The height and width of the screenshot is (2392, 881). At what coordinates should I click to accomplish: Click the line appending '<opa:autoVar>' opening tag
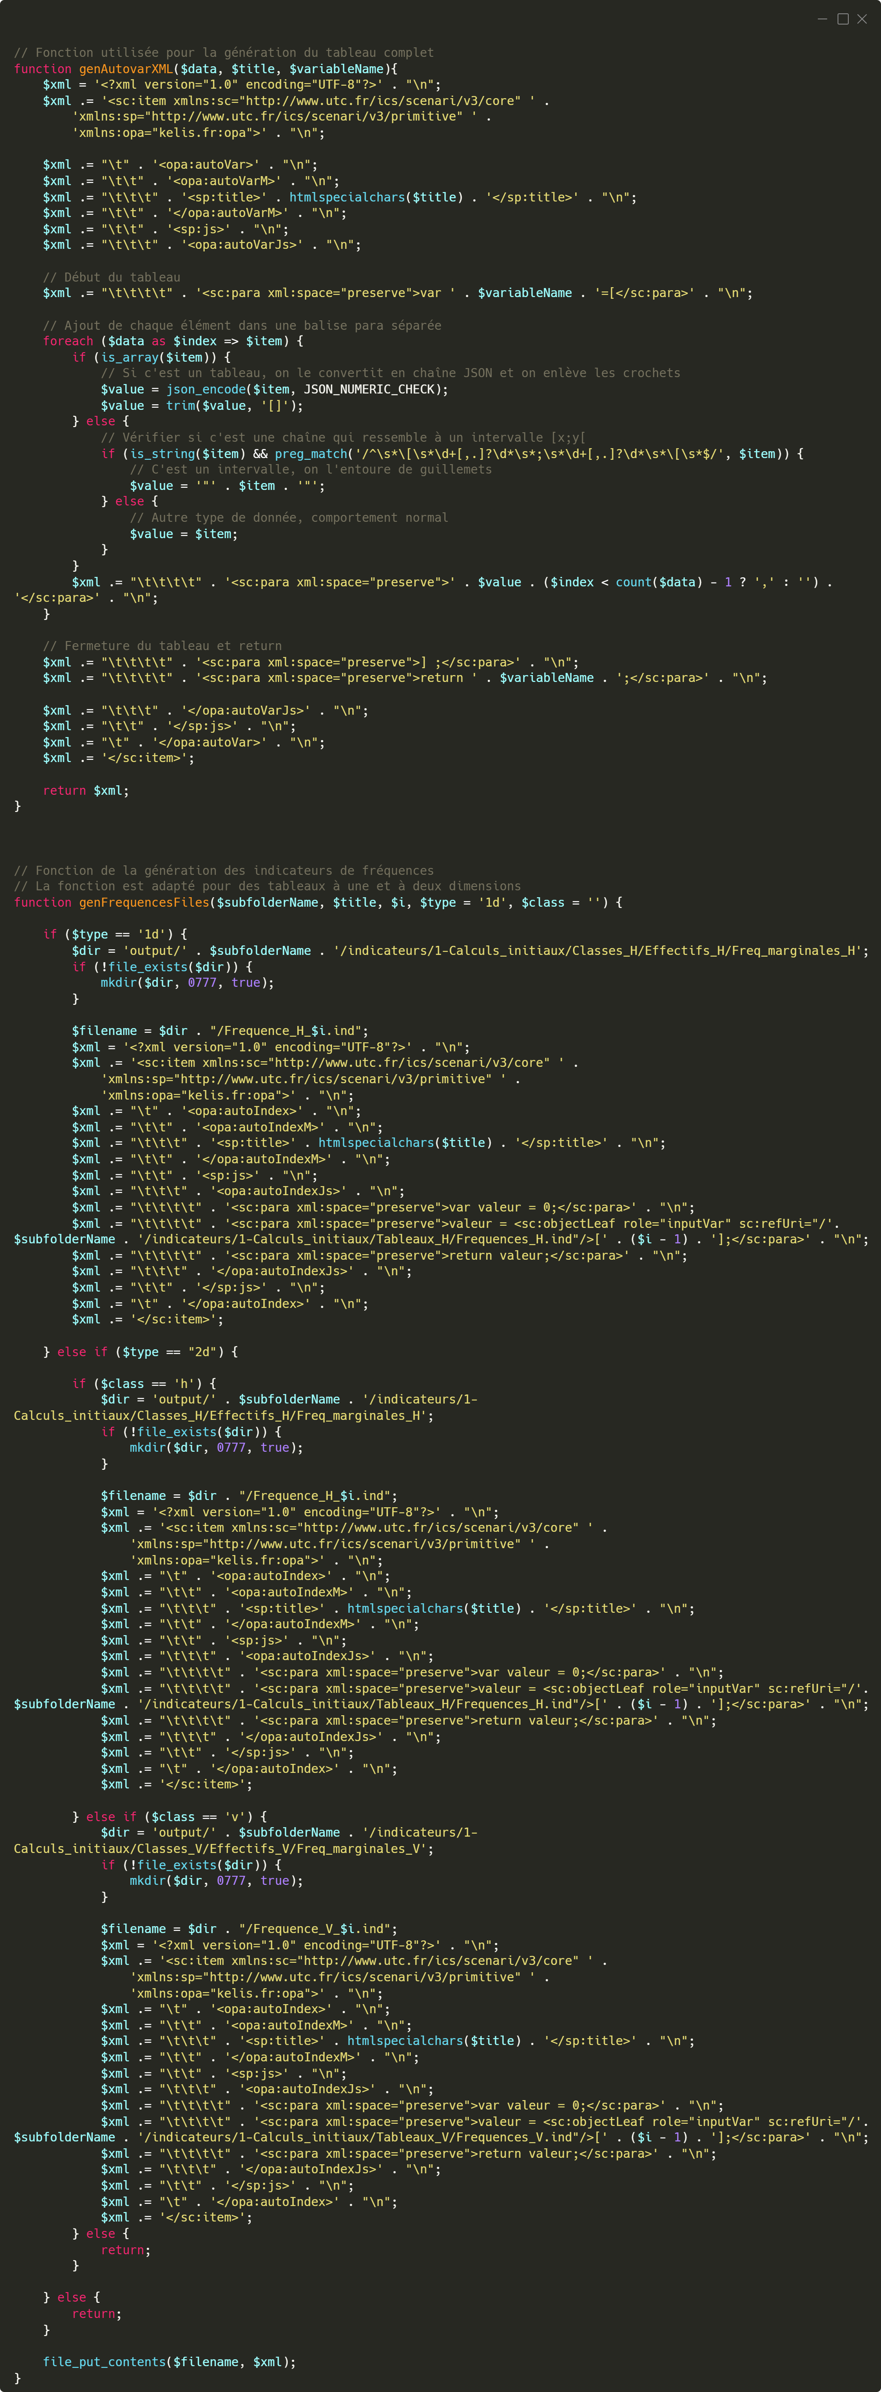coord(180,164)
